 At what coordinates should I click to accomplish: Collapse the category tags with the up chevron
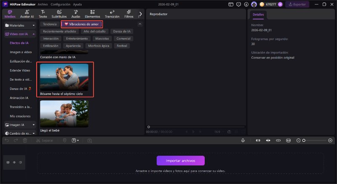point(140,24)
